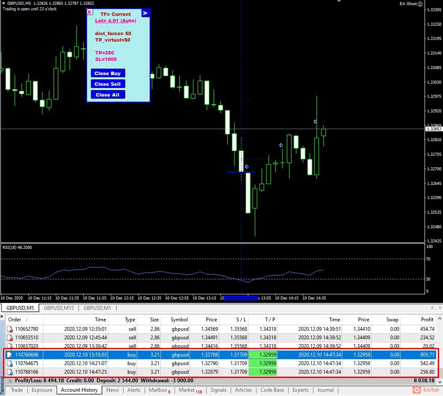Click order icon for row 110764675
The width and height of the screenshot is (443, 396).
point(10,363)
